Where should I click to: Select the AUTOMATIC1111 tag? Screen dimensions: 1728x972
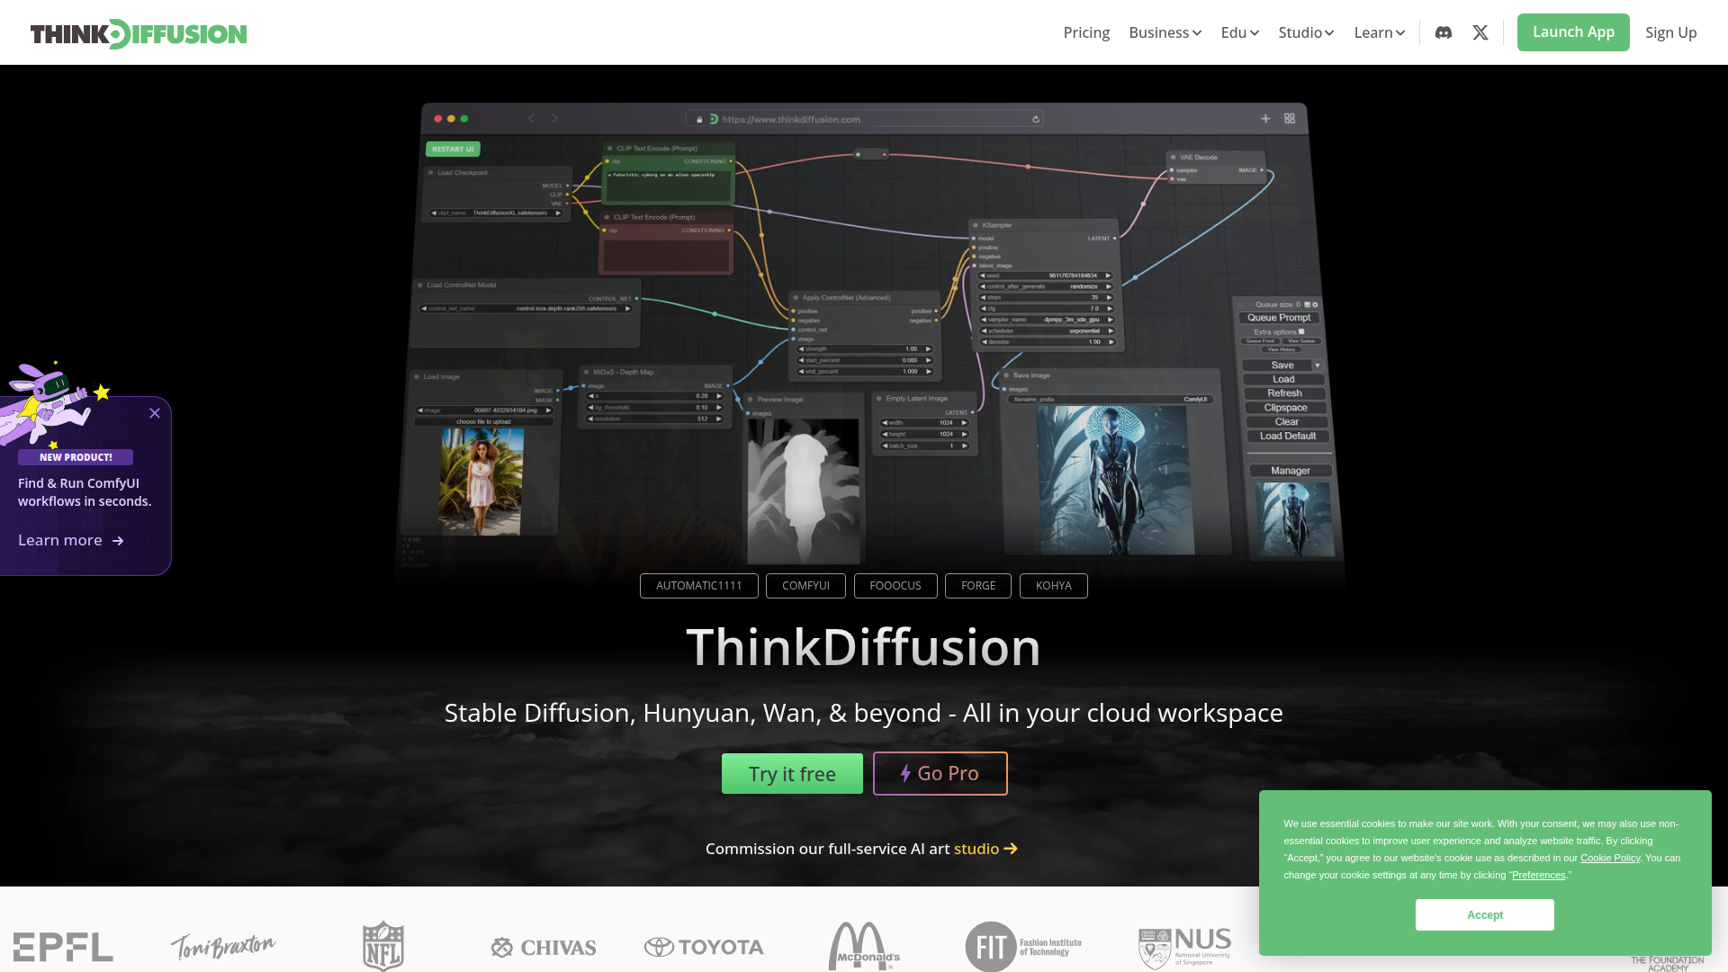click(699, 586)
